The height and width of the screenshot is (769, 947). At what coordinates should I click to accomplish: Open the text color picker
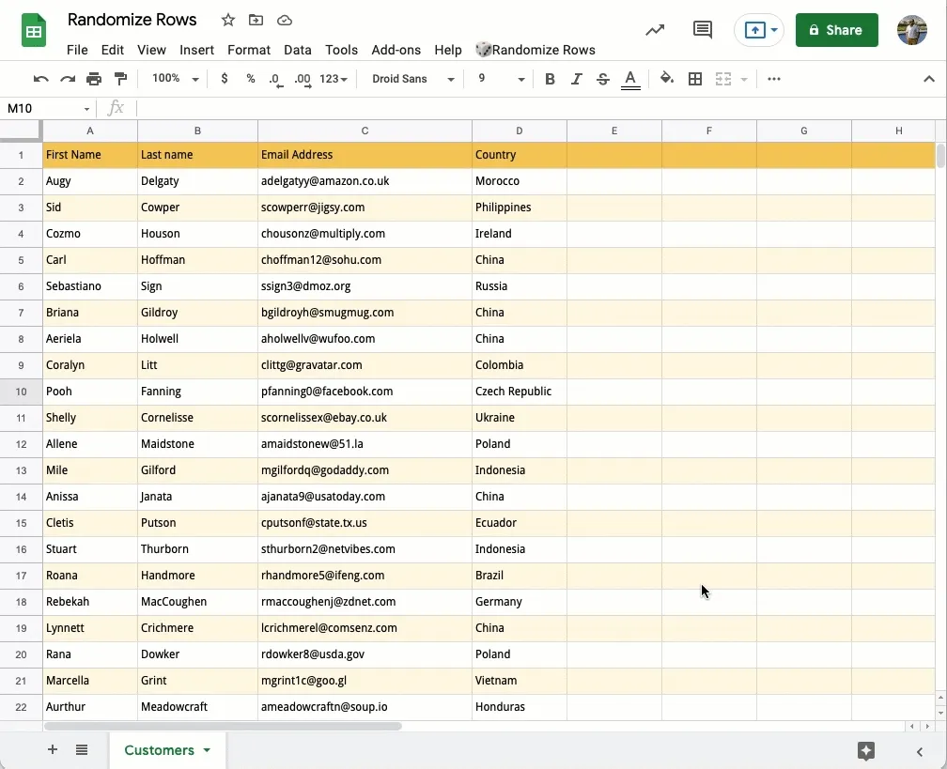[x=630, y=79]
